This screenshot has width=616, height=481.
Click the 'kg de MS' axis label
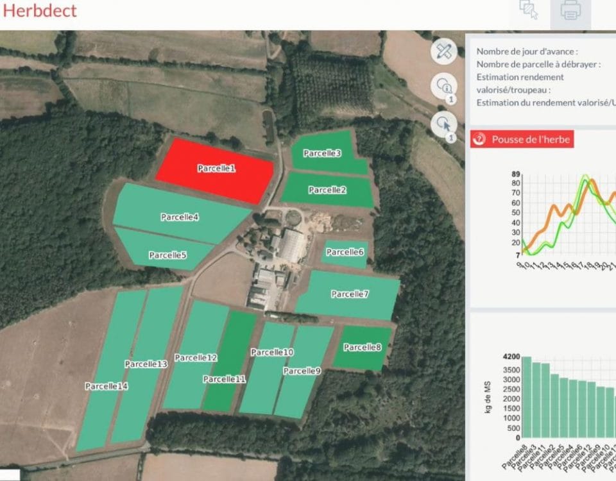tap(488, 397)
